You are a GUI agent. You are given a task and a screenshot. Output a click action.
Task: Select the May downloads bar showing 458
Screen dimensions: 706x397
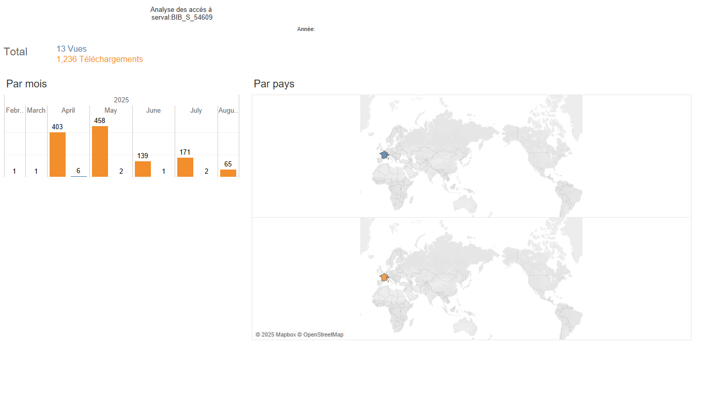click(100, 151)
